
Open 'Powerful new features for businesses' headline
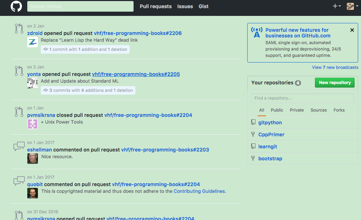click(x=298, y=33)
